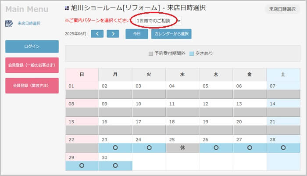Select available circle on June 26

[216, 148]
